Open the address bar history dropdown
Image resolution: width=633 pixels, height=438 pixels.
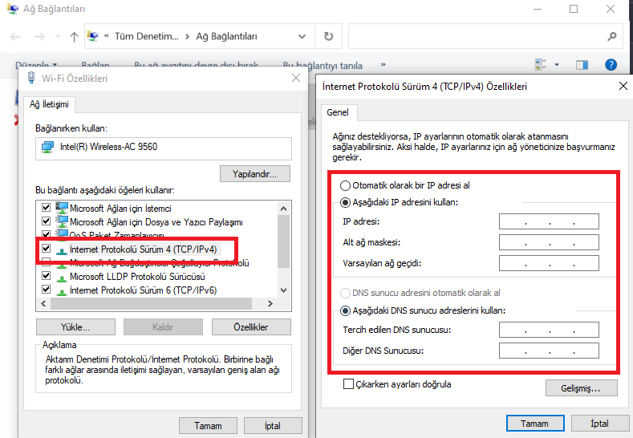[x=302, y=37]
